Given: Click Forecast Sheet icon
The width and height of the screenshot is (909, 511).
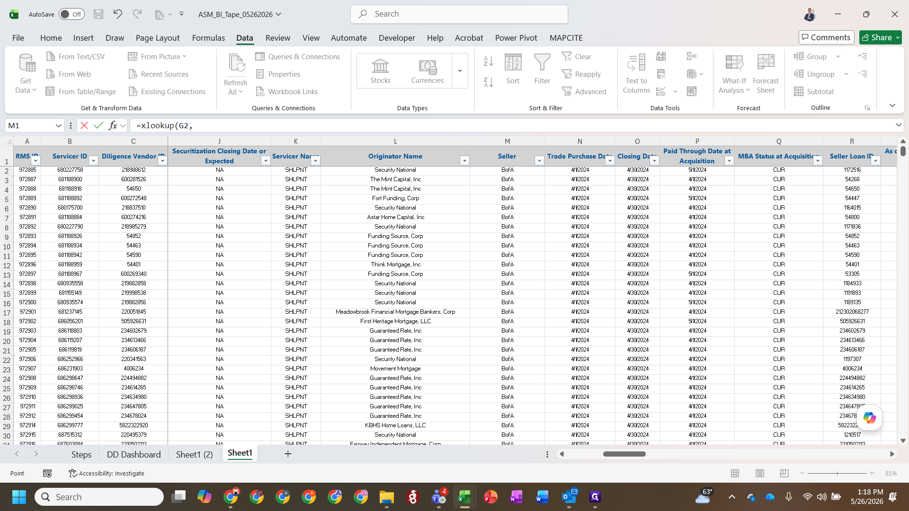Looking at the screenshot, I should click(x=766, y=74).
